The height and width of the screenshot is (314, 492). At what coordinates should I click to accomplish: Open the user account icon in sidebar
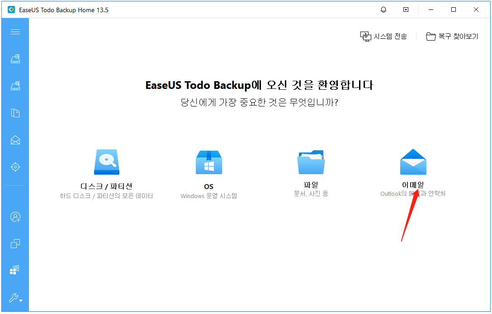click(x=15, y=217)
